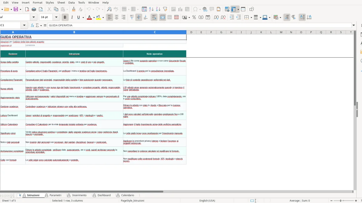This screenshot has height=203, width=362.
Task: Click the Cut scissors icon
Action: tap(49, 9)
